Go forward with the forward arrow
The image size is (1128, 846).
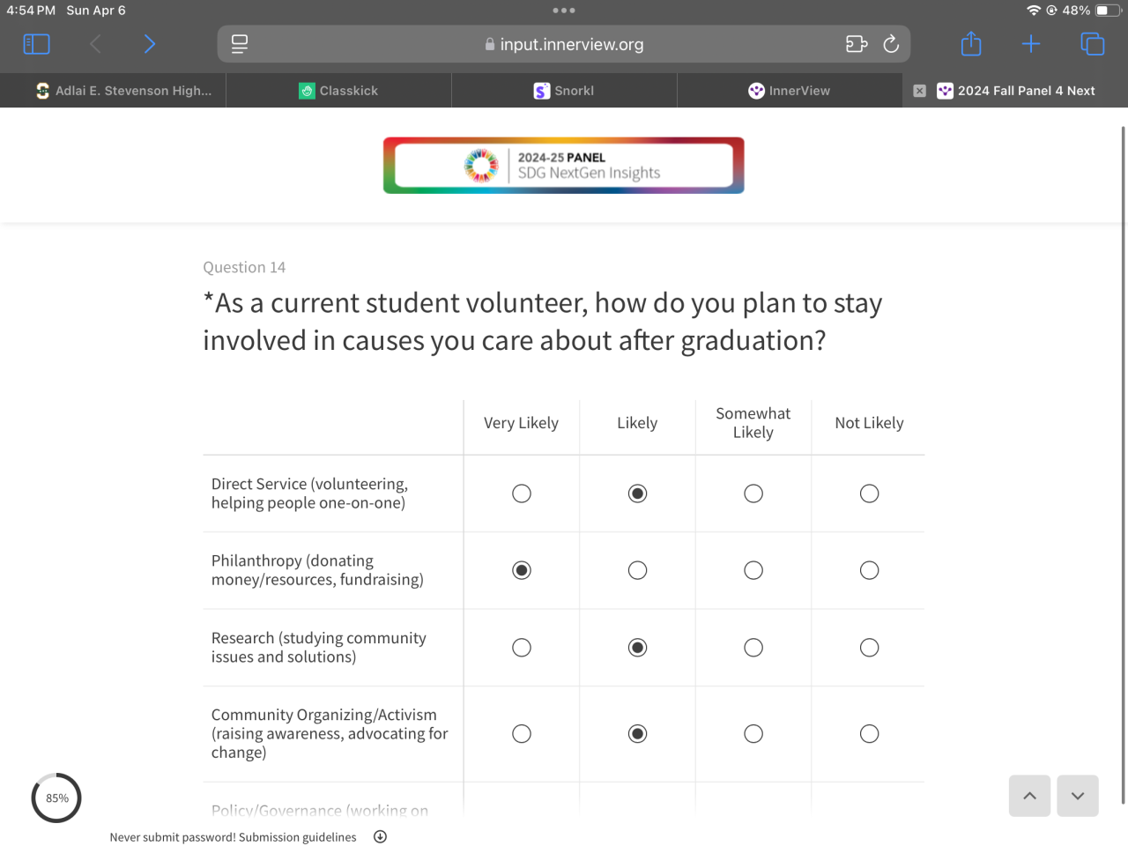click(x=150, y=44)
